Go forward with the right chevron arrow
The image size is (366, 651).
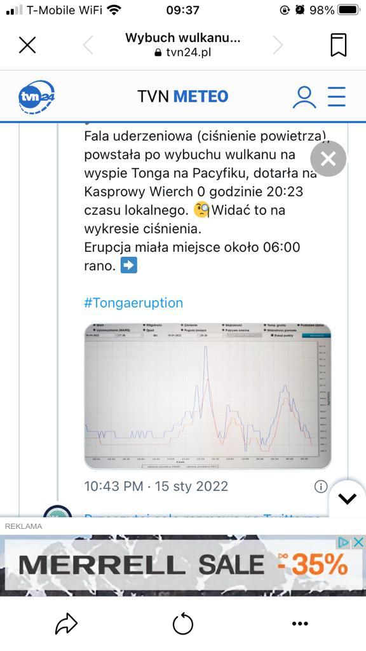pyautogui.click(x=278, y=45)
